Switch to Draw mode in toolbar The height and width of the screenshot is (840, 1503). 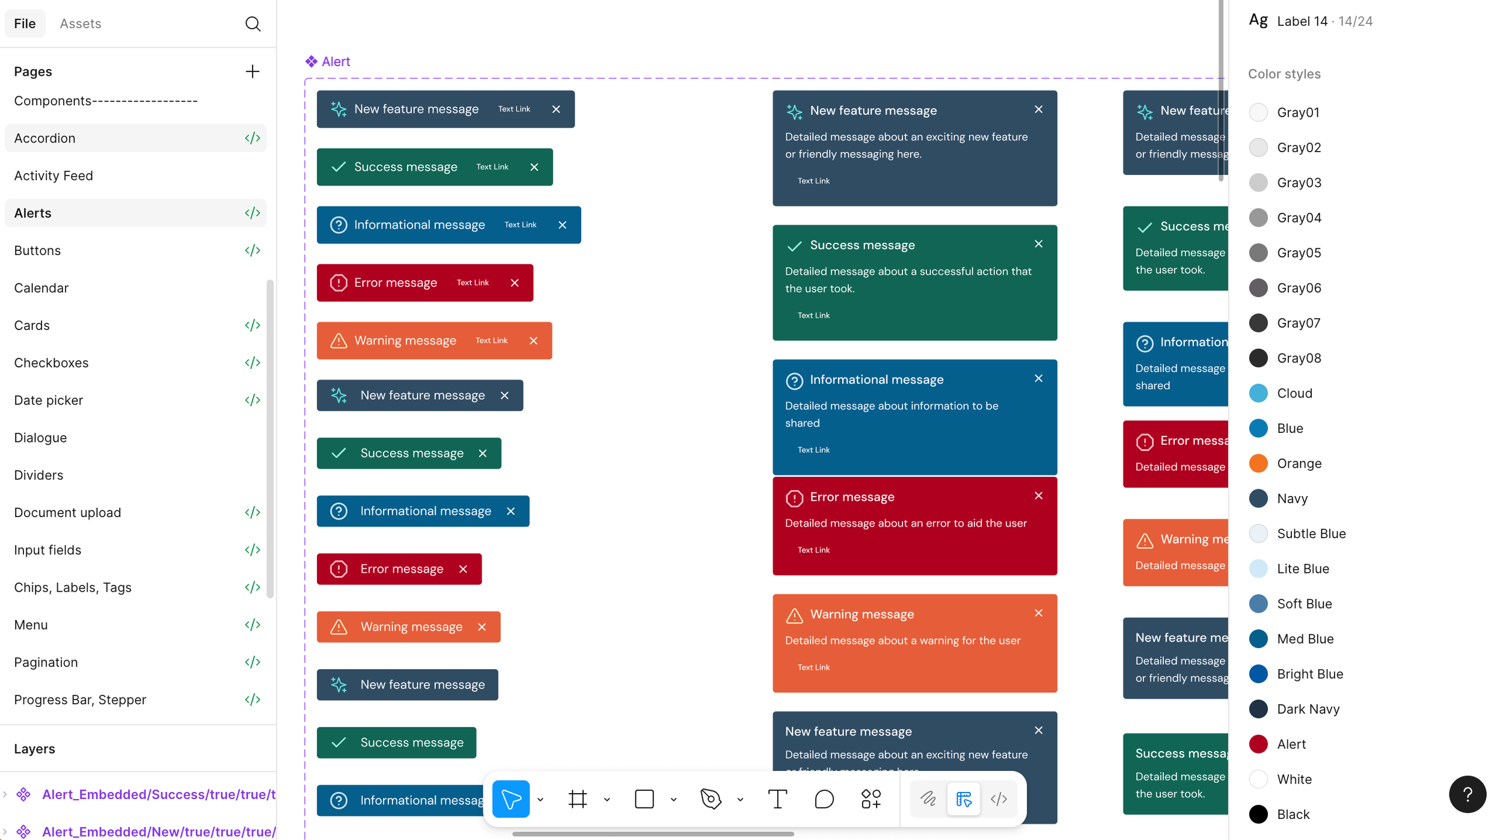[928, 799]
